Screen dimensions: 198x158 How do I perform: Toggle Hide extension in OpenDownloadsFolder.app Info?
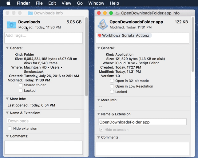[101, 130]
